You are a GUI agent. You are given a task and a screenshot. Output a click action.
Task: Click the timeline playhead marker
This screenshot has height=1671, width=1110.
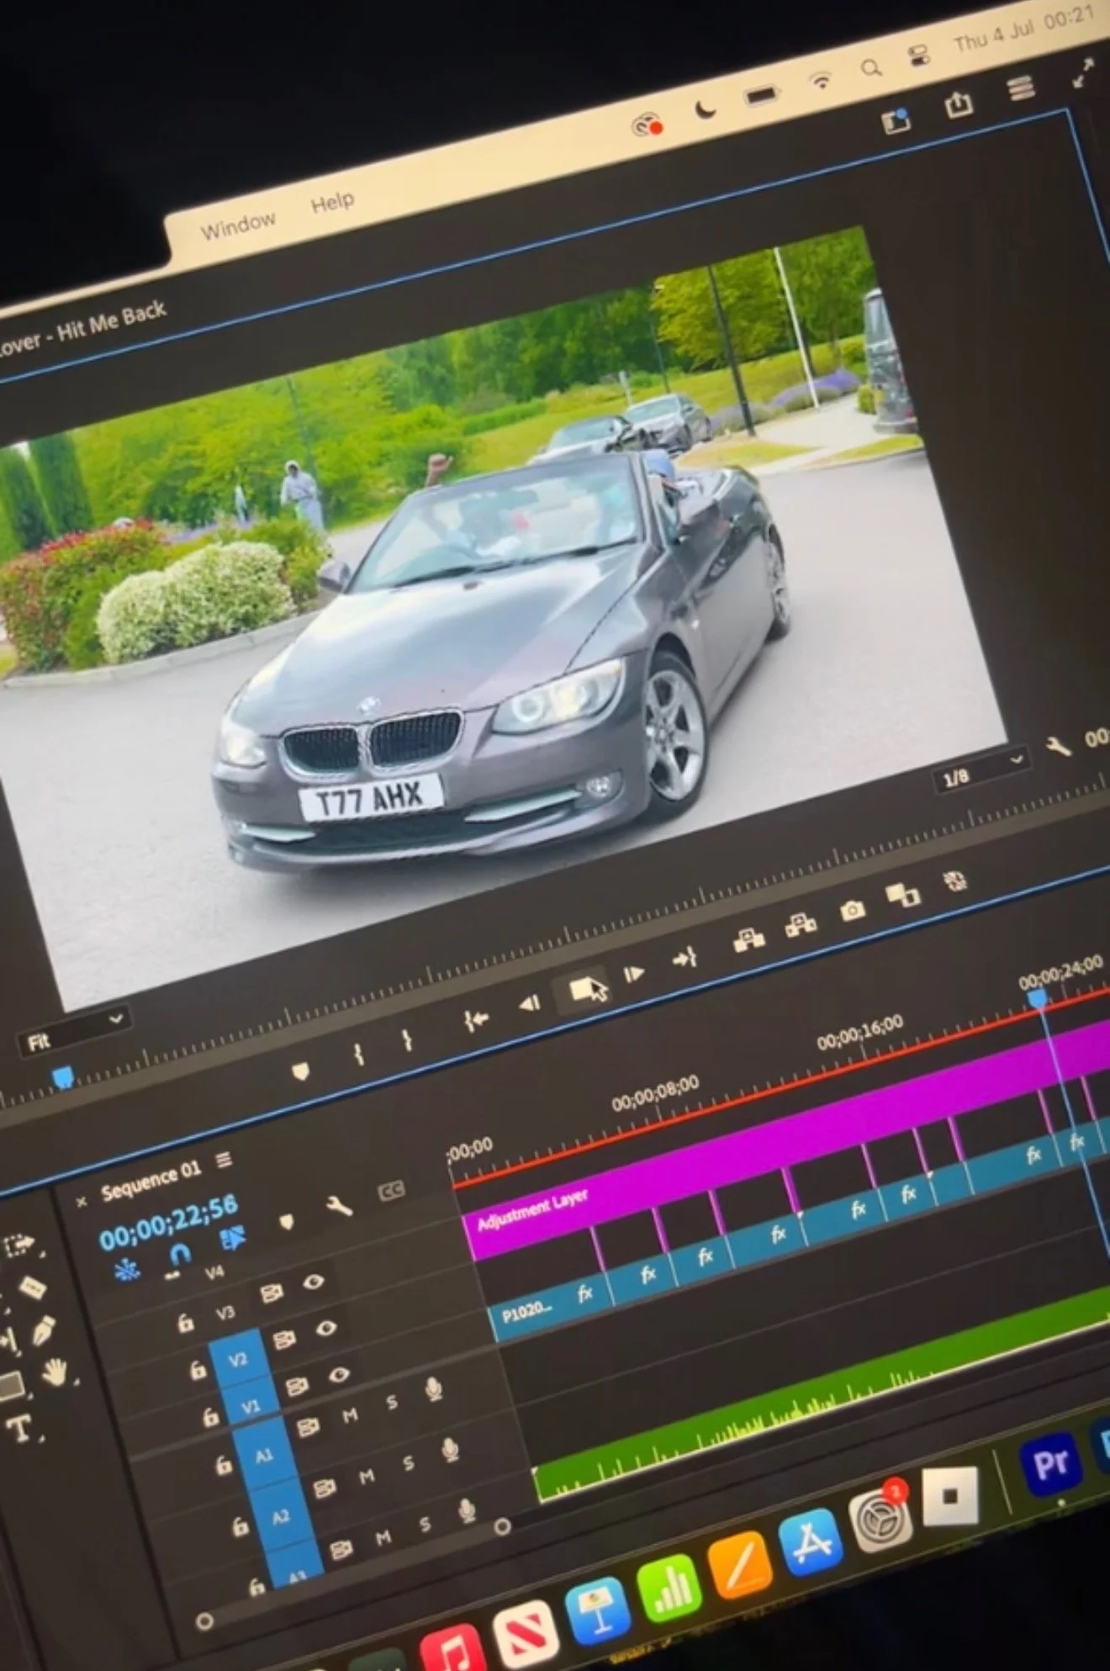point(1039,998)
